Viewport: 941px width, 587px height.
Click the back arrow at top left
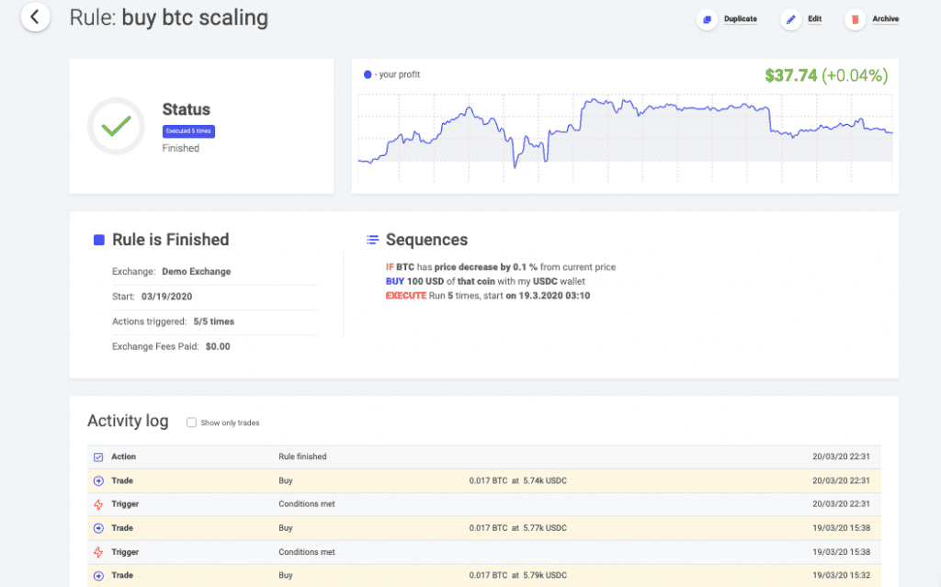click(x=35, y=17)
